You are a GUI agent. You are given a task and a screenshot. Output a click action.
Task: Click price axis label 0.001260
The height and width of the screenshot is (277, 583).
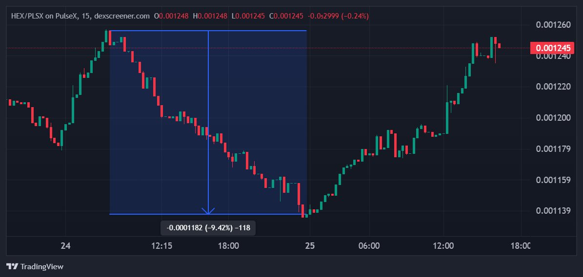[x=553, y=25]
